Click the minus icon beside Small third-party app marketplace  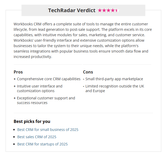pyautogui.click(x=84, y=79)
